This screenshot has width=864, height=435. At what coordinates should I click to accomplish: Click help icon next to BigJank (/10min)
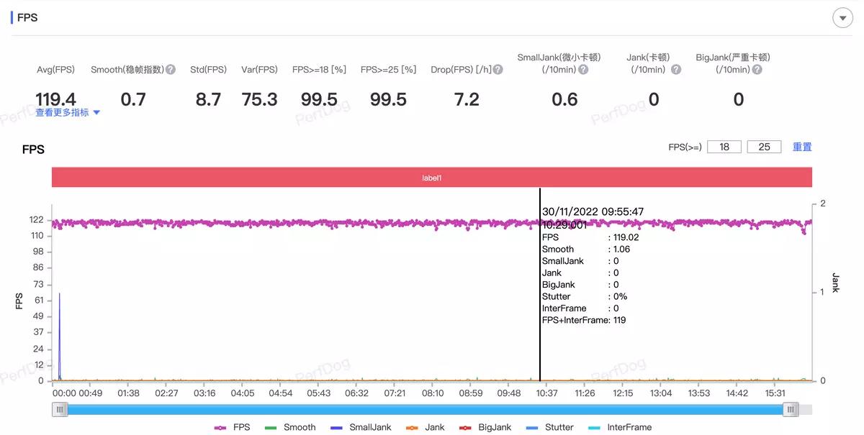tap(757, 70)
